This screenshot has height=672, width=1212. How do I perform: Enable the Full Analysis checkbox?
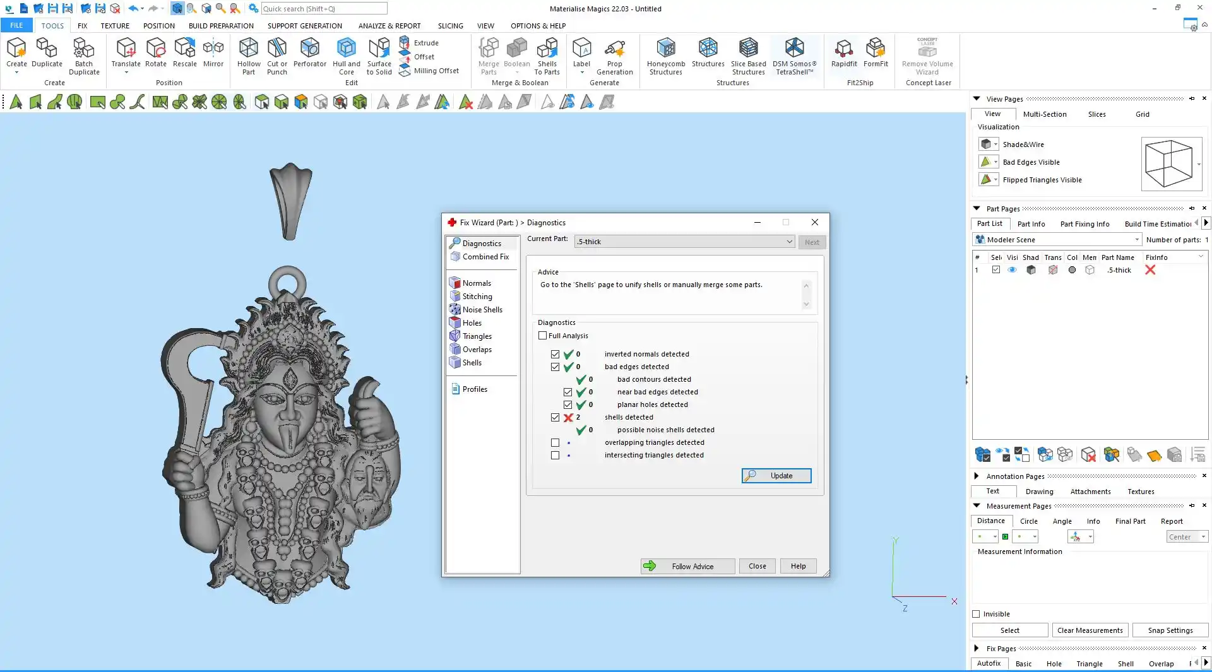point(543,336)
